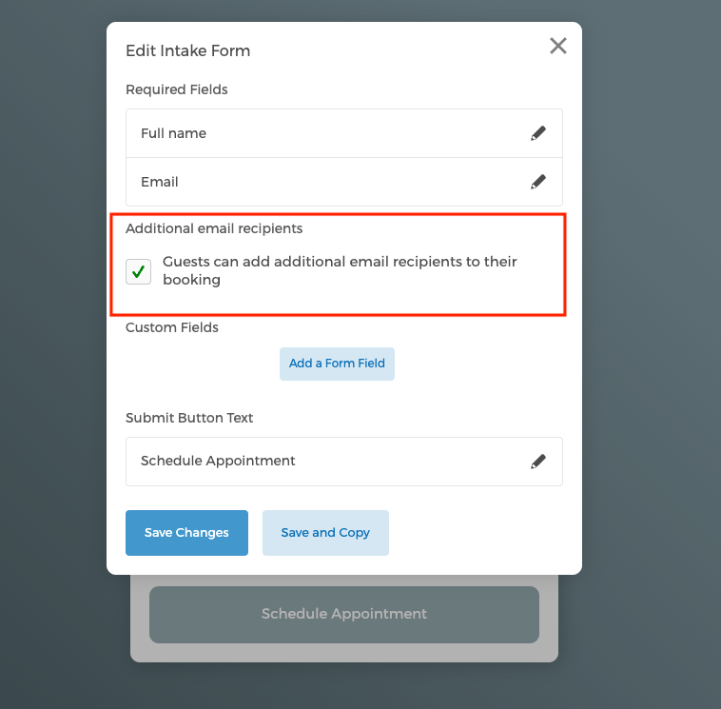Viewport: 721px width, 709px height.
Task: Click the Custom Fields section label
Action: [172, 327]
